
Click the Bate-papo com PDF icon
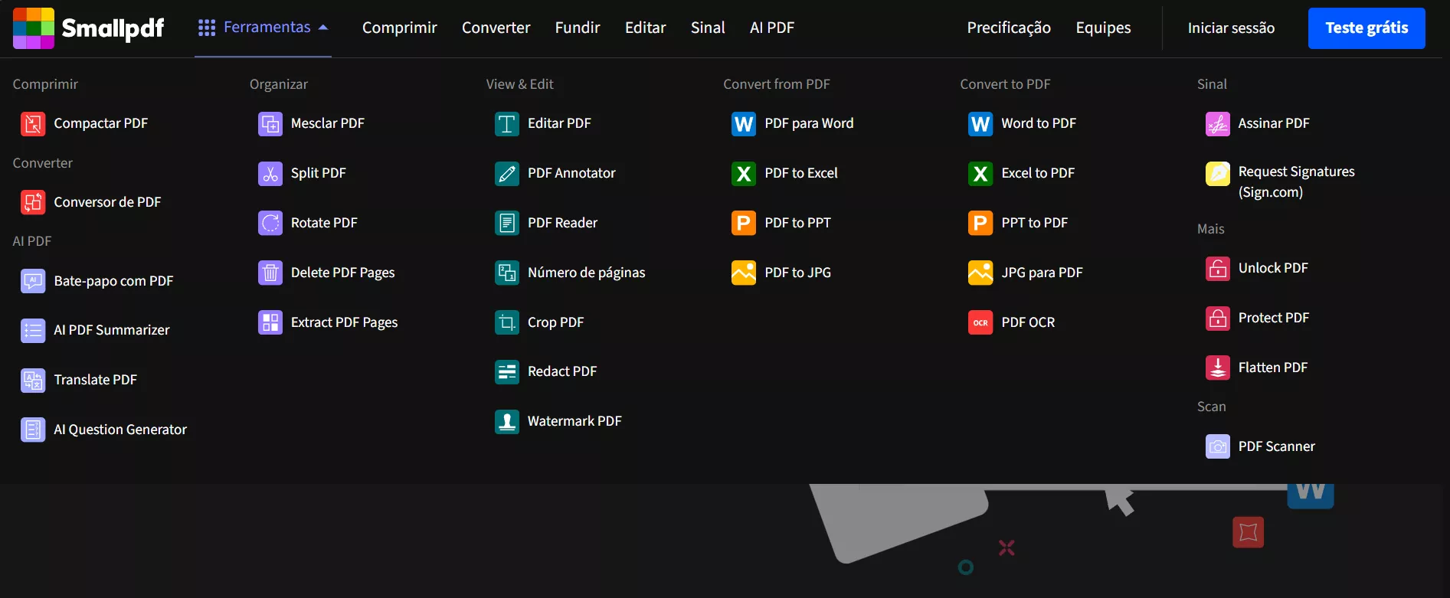33,282
